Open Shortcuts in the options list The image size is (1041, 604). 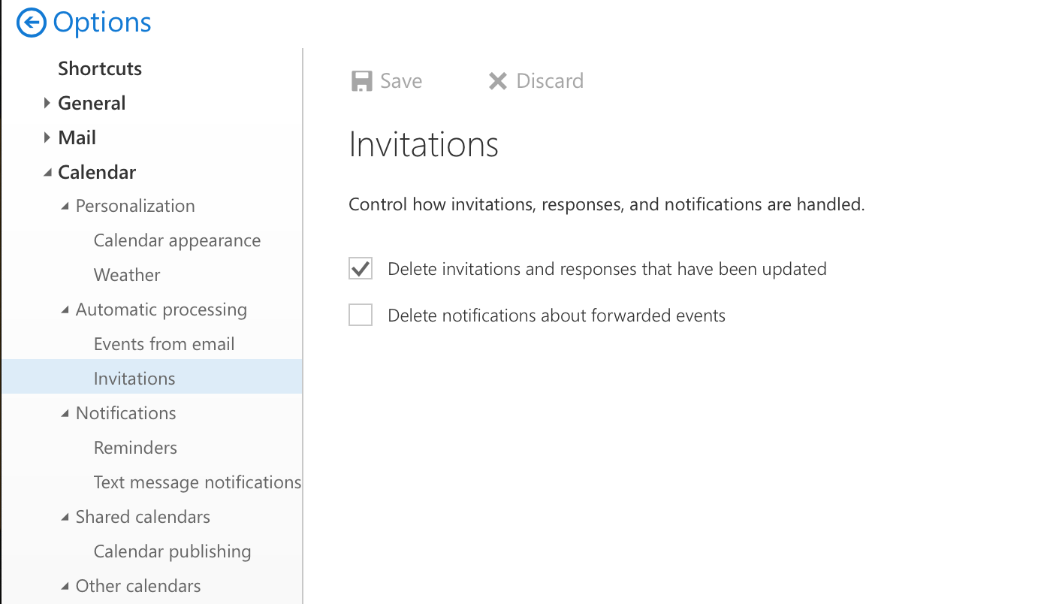click(100, 68)
